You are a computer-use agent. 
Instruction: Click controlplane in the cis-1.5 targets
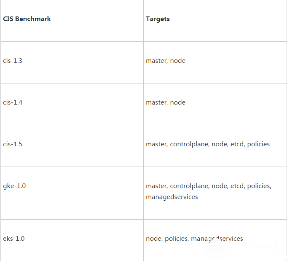[x=190, y=144]
